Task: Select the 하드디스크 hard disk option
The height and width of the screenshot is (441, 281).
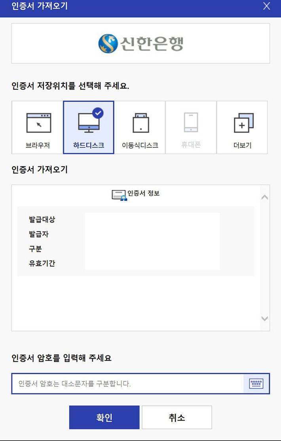Action: 89,127
